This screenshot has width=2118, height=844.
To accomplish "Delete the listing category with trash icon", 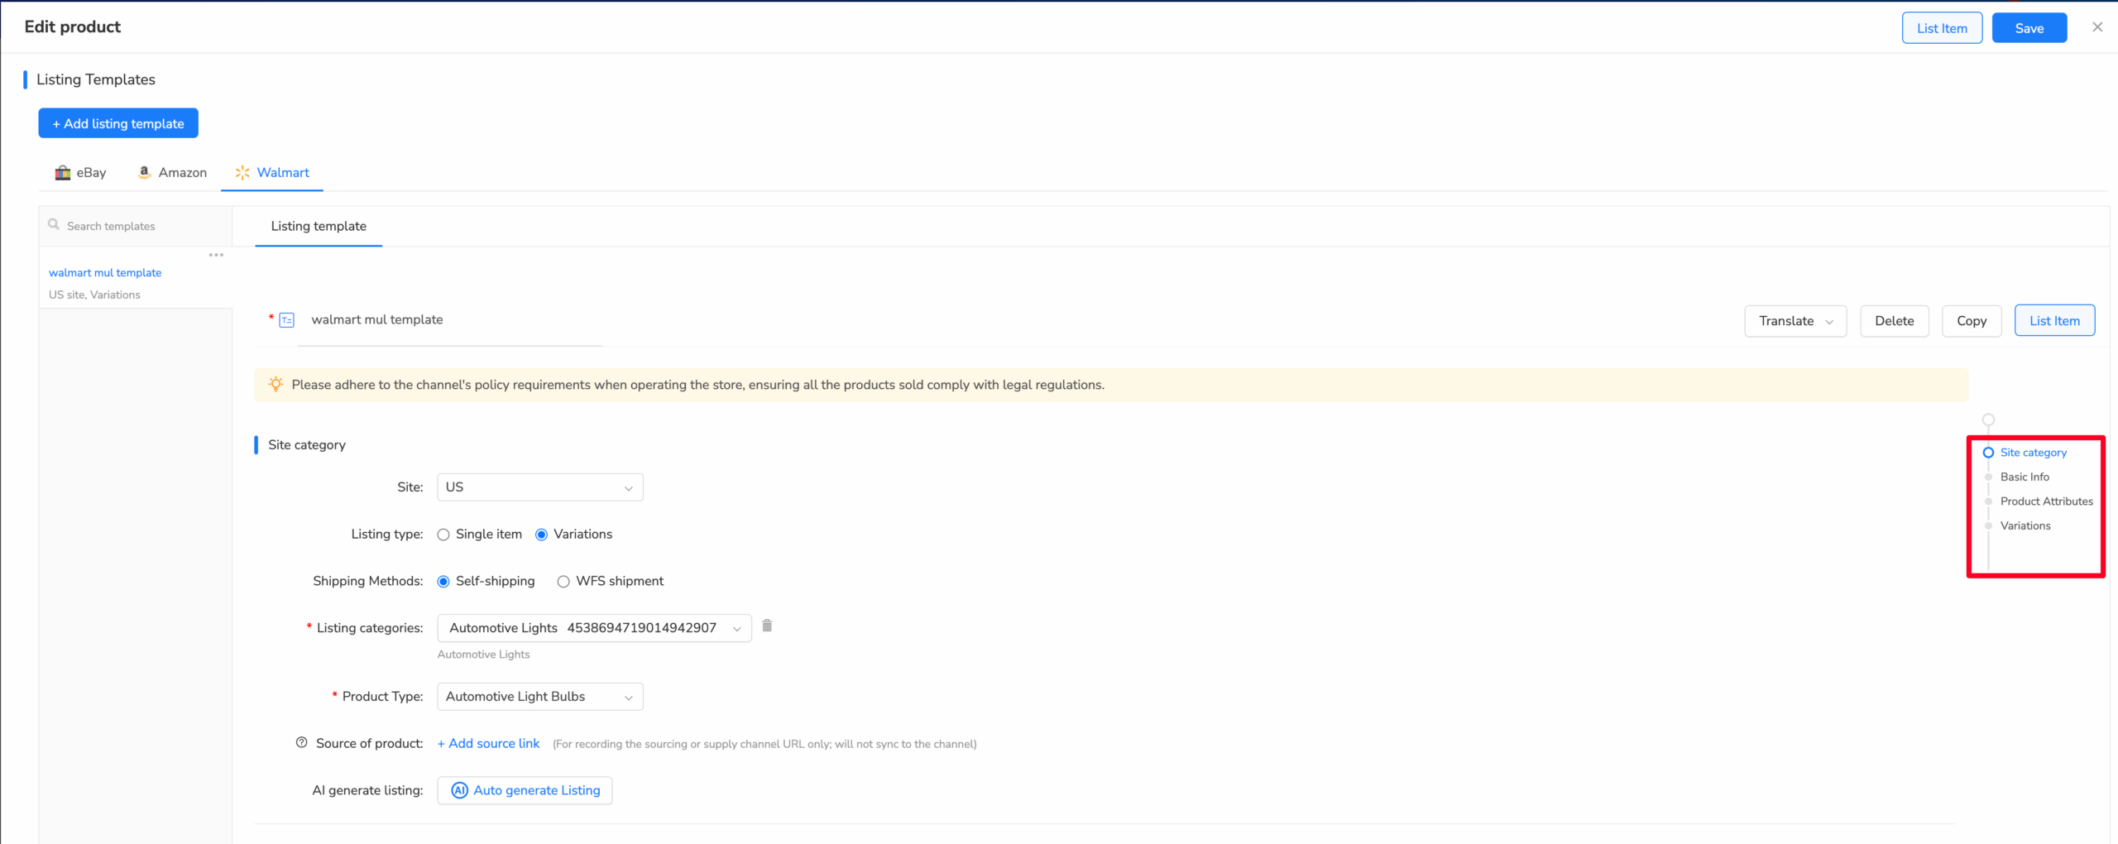I will click(x=767, y=626).
